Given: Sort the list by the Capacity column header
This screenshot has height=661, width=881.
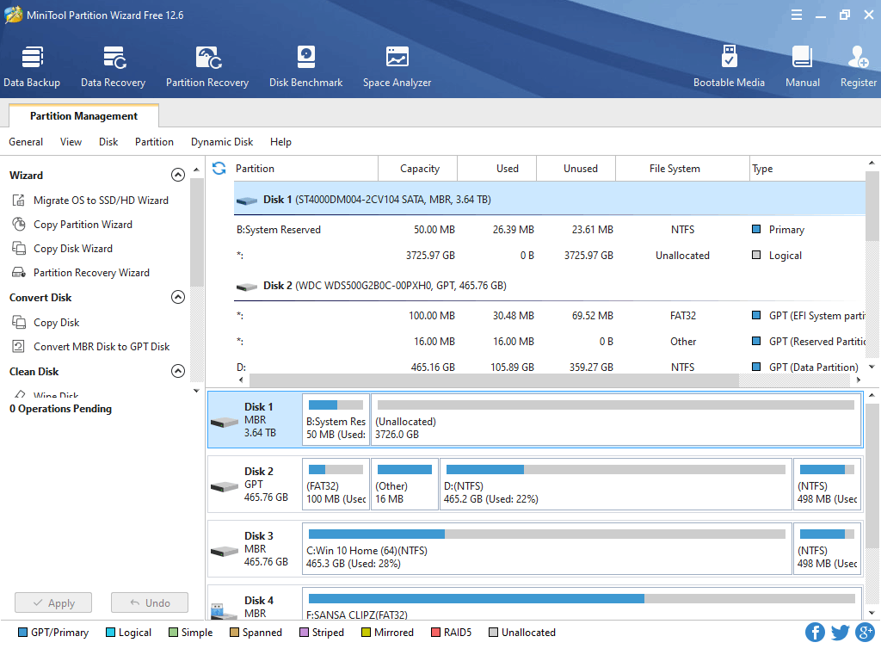Looking at the screenshot, I should (x=420, y=169).
